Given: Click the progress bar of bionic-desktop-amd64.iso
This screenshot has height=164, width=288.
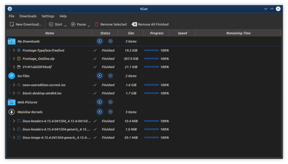Looking at the screenshot, I should point(152,93).
